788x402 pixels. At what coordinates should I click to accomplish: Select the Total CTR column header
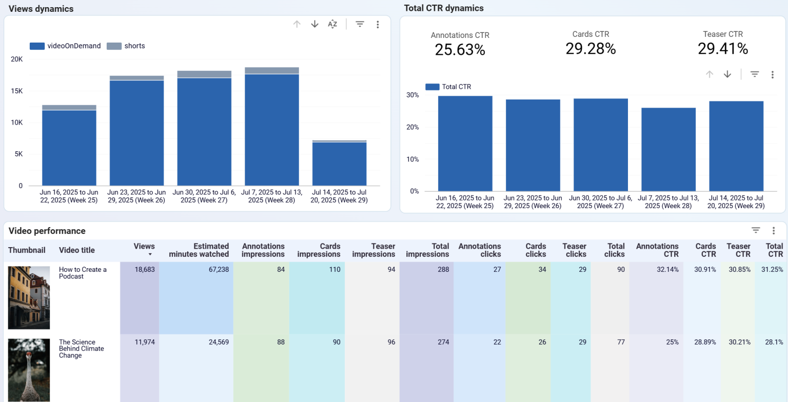[x=774, y=250]
